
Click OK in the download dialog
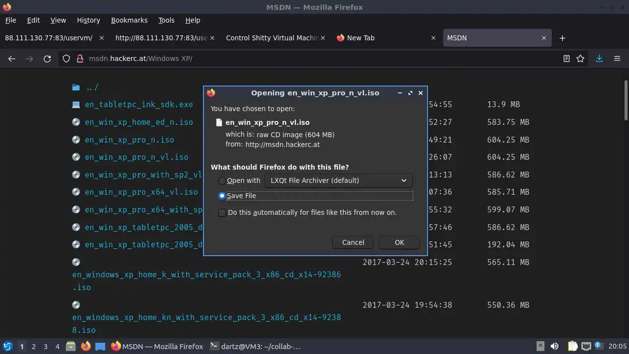(x=399, y=242)
